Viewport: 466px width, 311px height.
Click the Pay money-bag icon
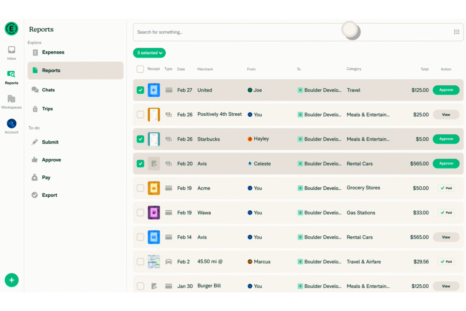point(35,177)
